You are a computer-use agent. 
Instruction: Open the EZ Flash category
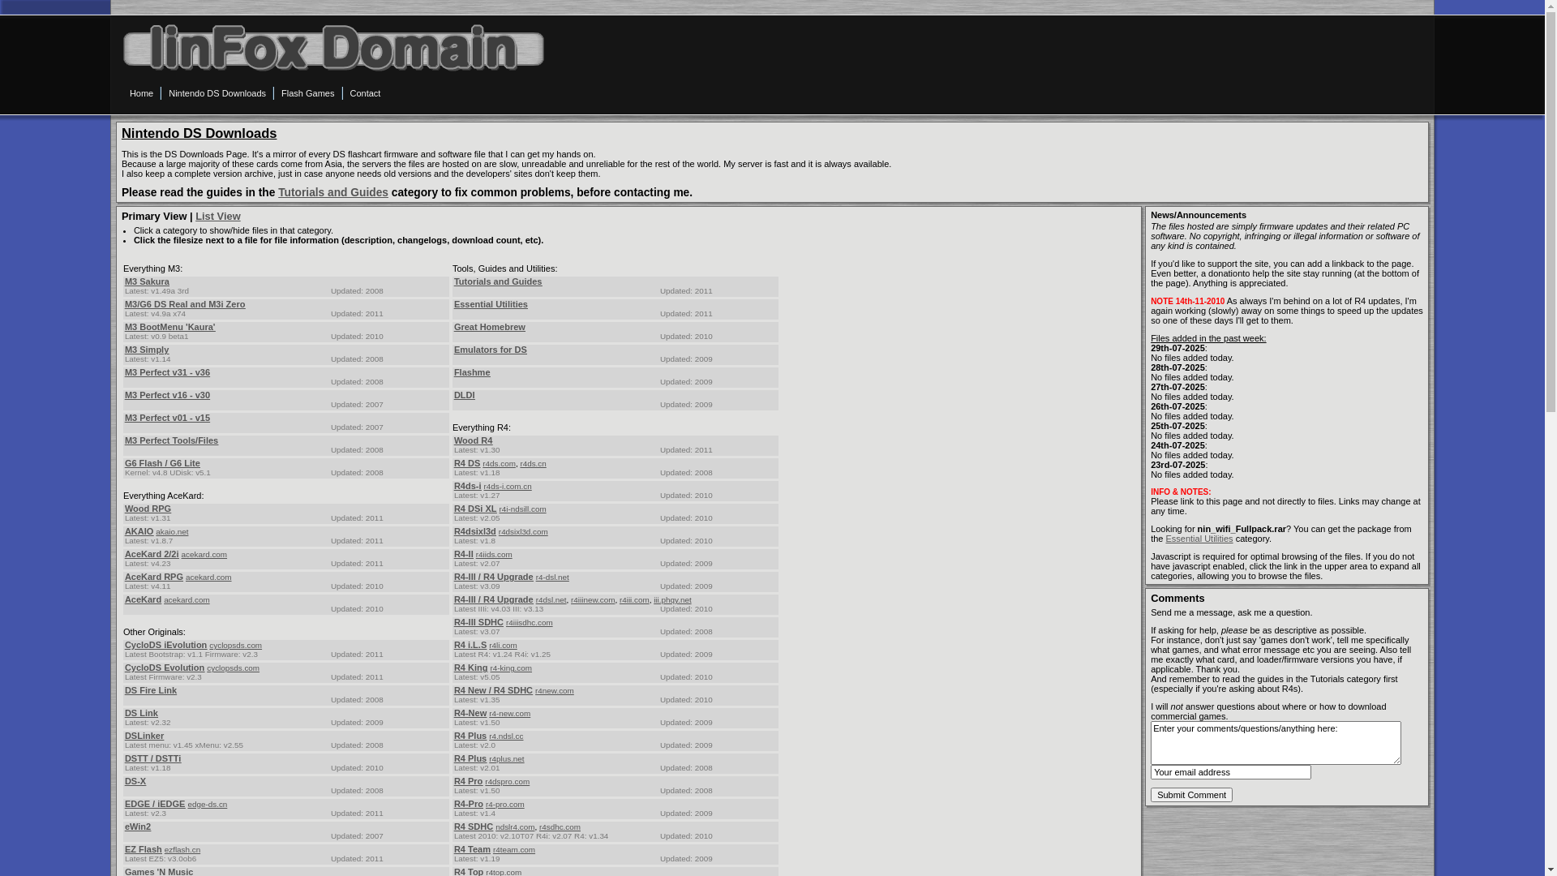pos(144,849)
